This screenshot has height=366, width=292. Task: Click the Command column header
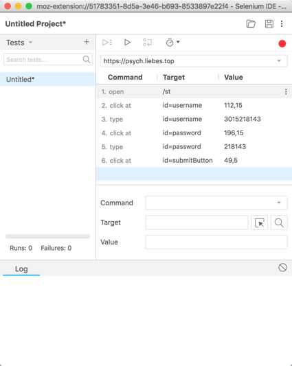pyautogui.click(x=125, y=78)
